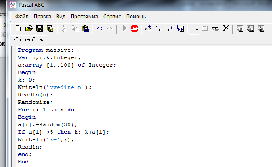Stop the program with the red STOP icon
272x167 pixels.
tap(134, 28)
